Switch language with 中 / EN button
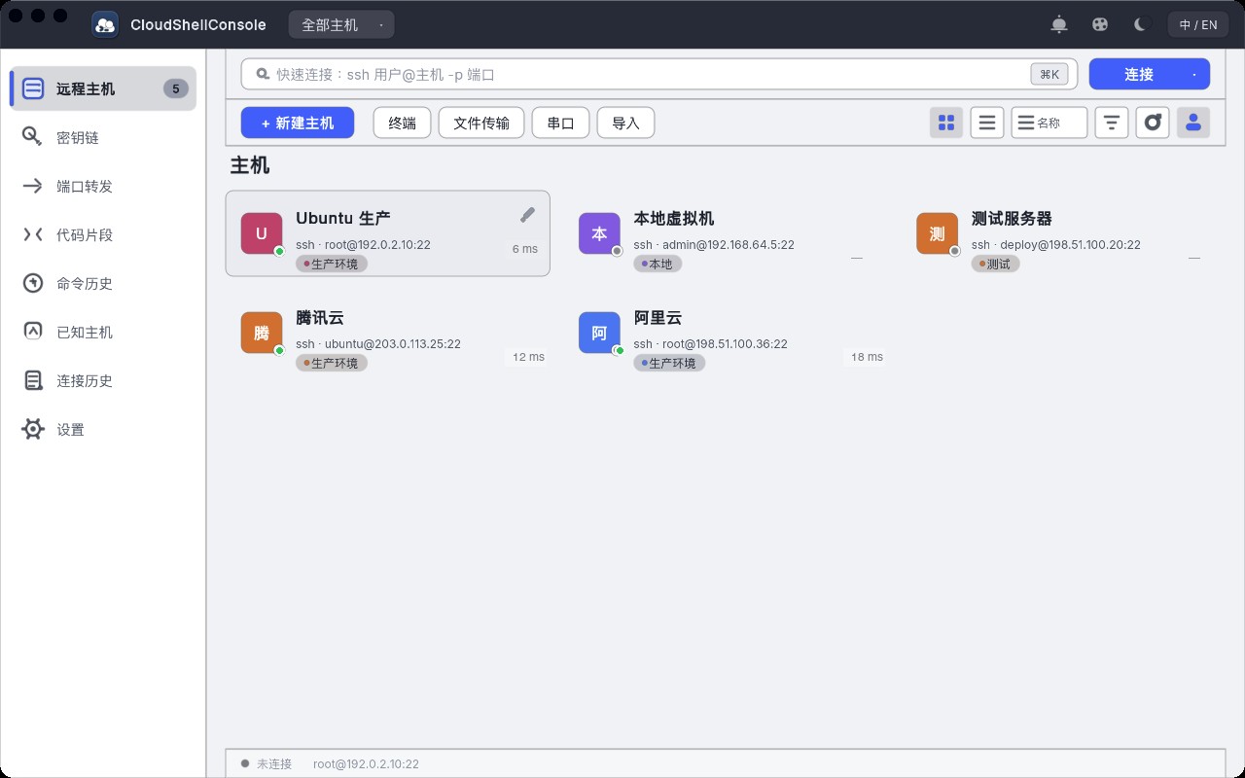 pos(1198,24)
